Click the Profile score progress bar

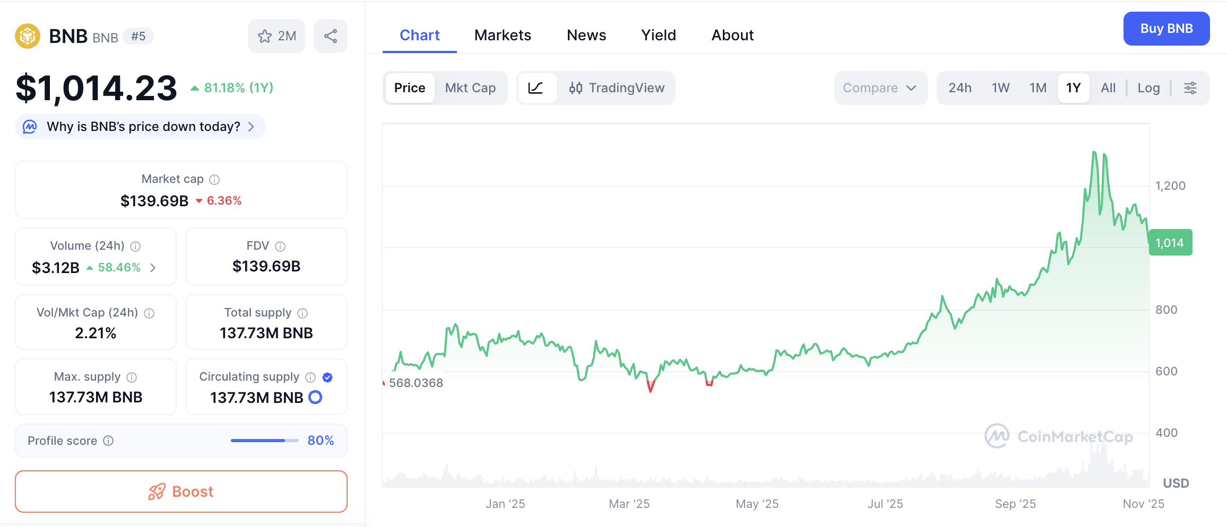pyautogui.click(x=264, y=441)
